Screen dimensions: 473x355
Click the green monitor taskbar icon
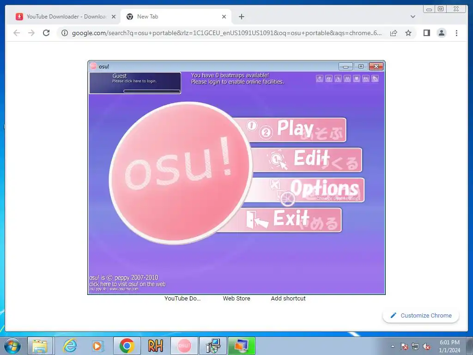tap(242, 346)
